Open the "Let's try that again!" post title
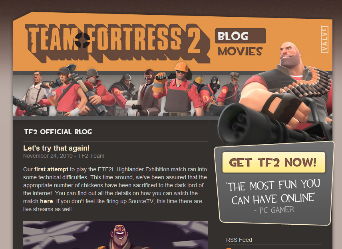The height and width of the screenshot is (249, 342). [x=56, y=148]
